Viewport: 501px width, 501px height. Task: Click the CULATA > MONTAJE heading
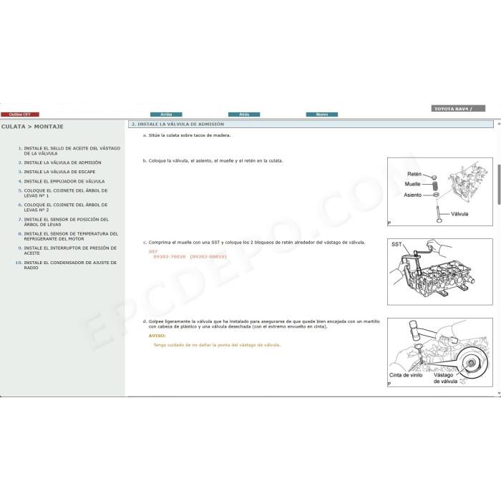[x=32, y=127]
